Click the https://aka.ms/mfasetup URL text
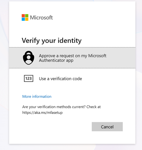142x150 pixels. 42,112
